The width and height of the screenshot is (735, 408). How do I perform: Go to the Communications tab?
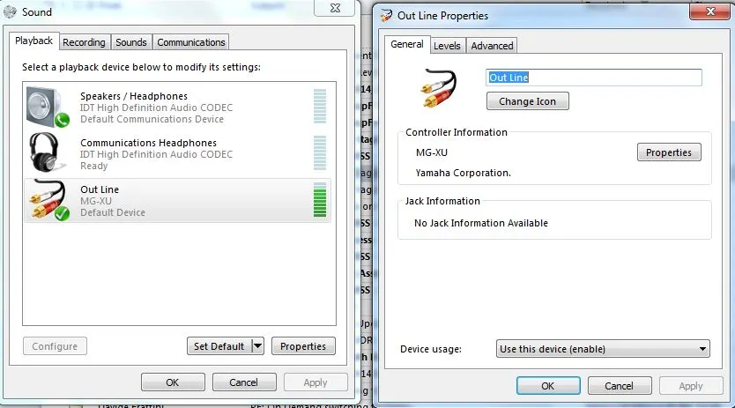(191, 42)
